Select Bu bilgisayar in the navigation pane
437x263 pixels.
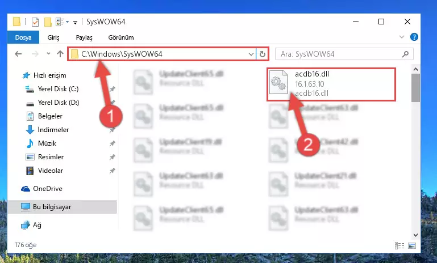[x=62, y=207]
